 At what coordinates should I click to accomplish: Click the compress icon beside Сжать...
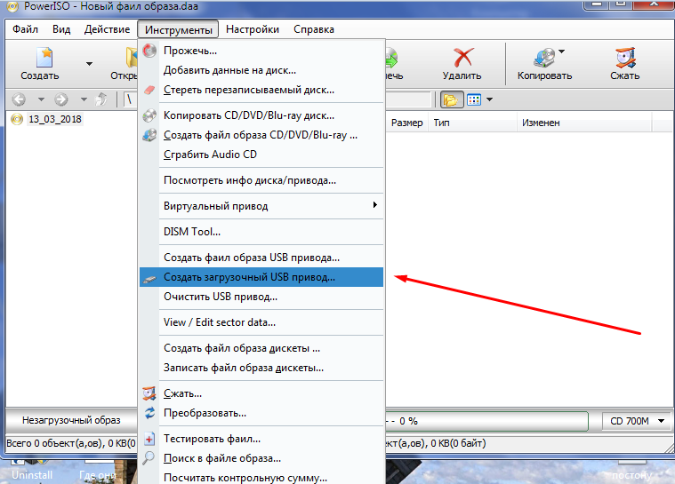point(149,393)
